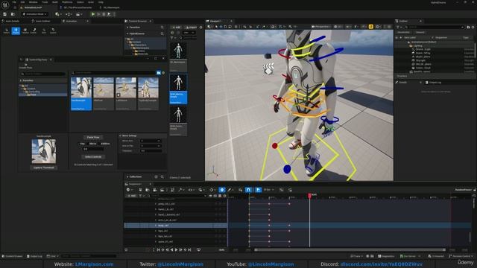Toggle the Additive checkbox under Paste Pose
477x268 pixels.
click(x=99, y=144)
